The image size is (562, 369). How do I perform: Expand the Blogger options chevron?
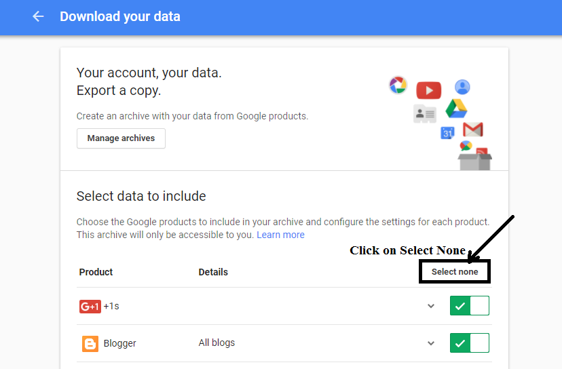[x=430, y=343]
